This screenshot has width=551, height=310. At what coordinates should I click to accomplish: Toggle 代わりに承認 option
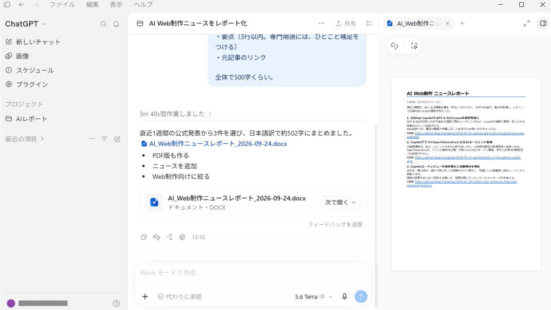180,297
